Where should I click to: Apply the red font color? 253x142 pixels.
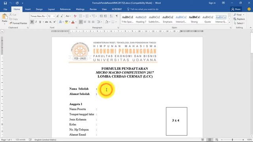[73, 22]
